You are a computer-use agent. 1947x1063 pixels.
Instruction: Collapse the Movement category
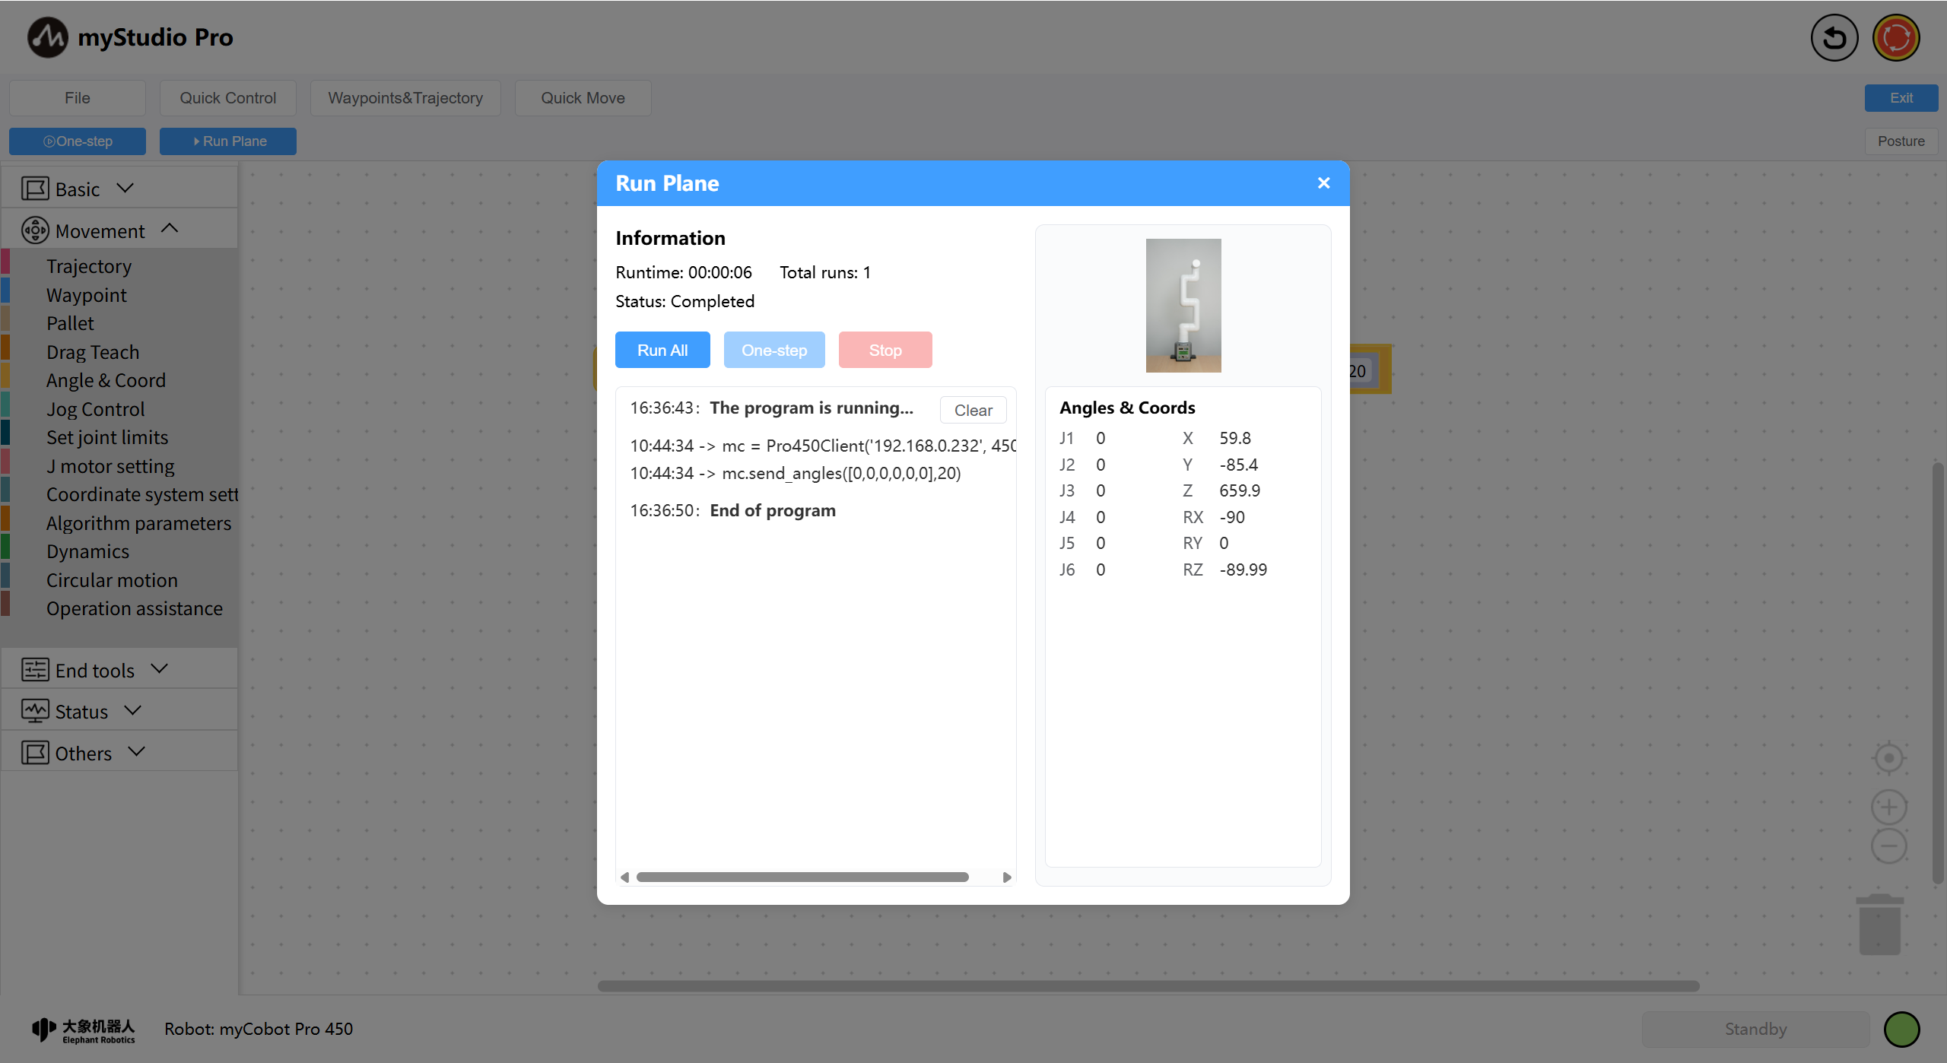click(x=100, y=230)
